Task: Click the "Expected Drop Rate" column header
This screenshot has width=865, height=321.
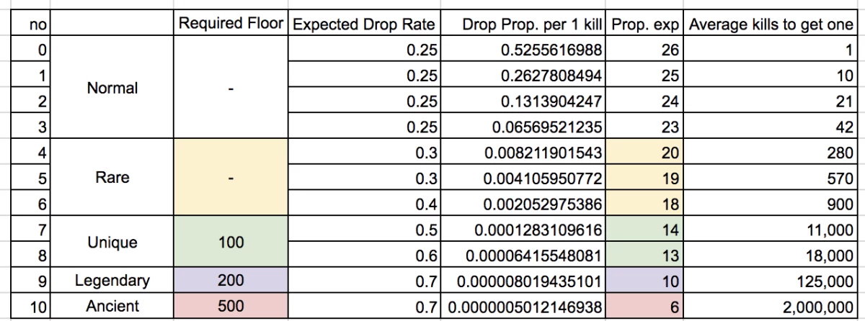Action: pos(364,24)
